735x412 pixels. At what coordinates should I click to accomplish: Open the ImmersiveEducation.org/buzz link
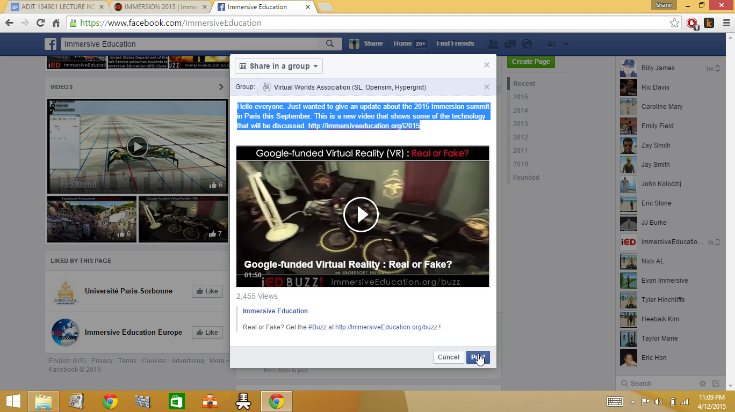[x=386, y=327]
